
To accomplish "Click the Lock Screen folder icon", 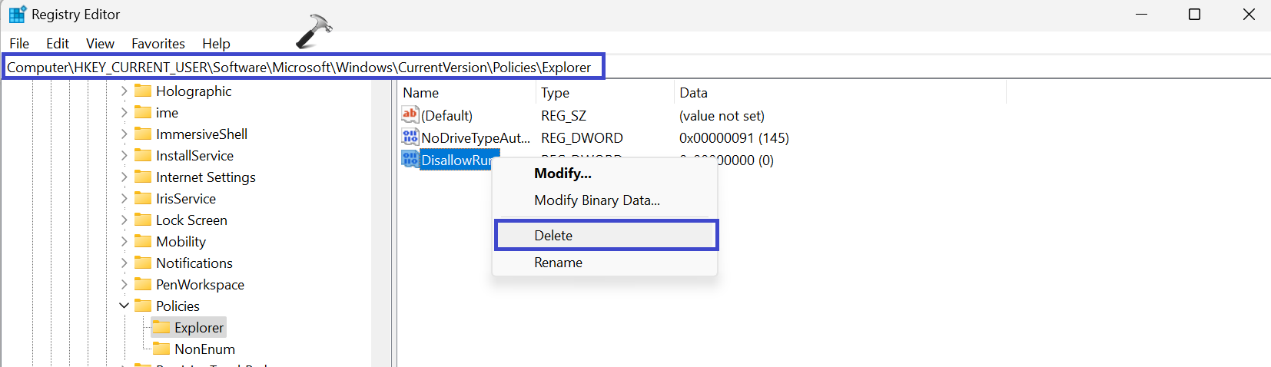I will 143,220.
